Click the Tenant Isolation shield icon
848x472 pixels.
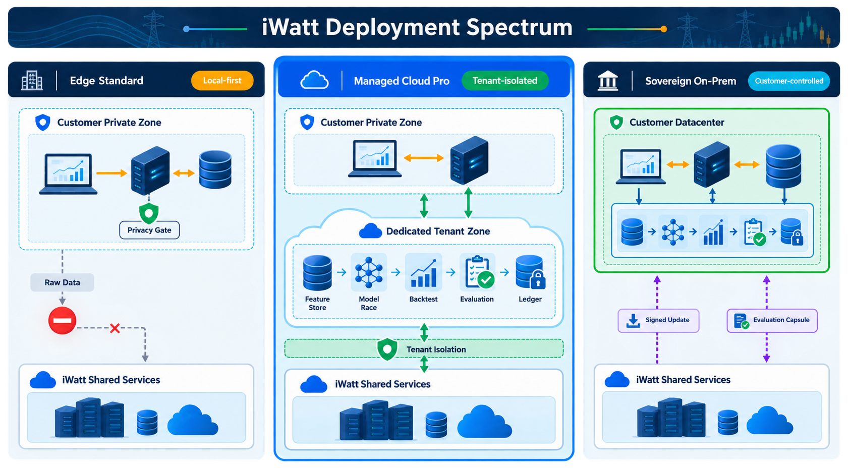pyautogui.click(x=387, y=349)
